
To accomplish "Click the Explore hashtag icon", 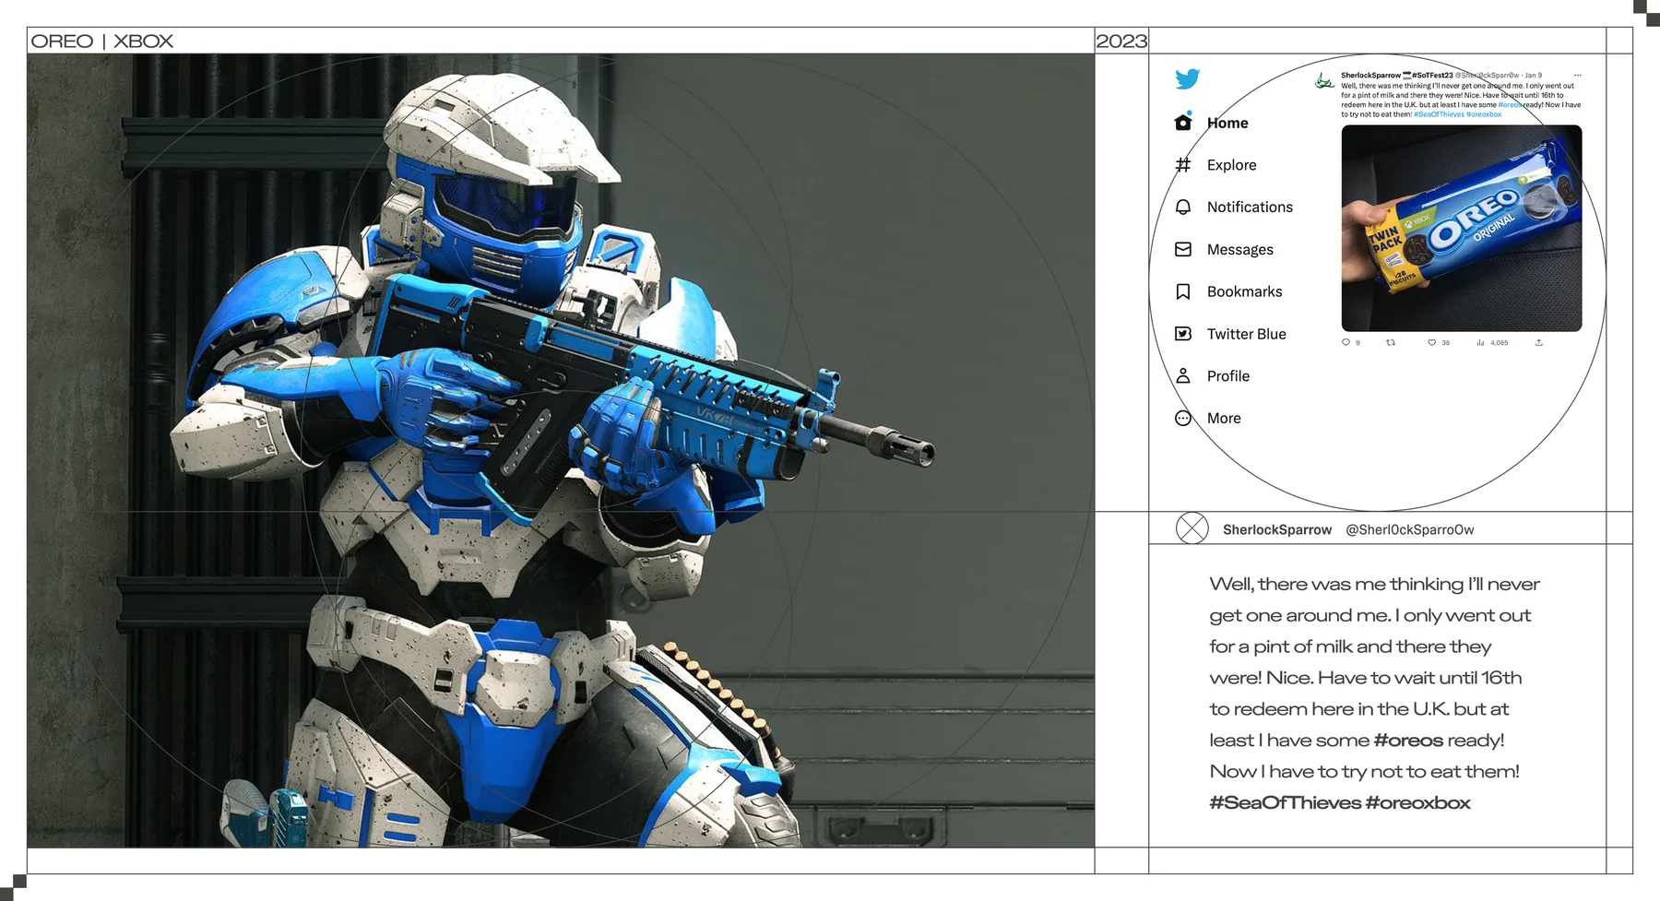I will [x=1183, y=165].
